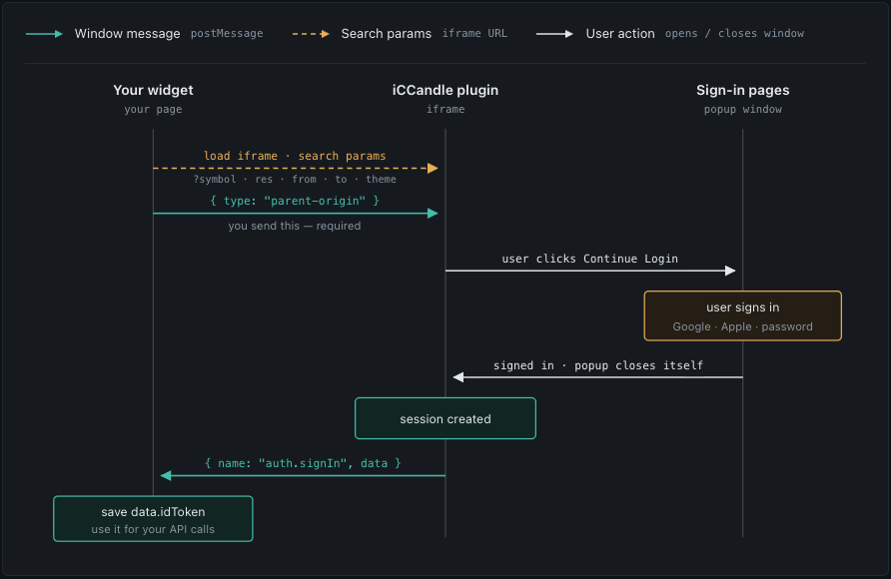The height and width of the screenshot is (579, 891).
Task: Click 'use it for your API calls' text
Action: pos(153,529)
